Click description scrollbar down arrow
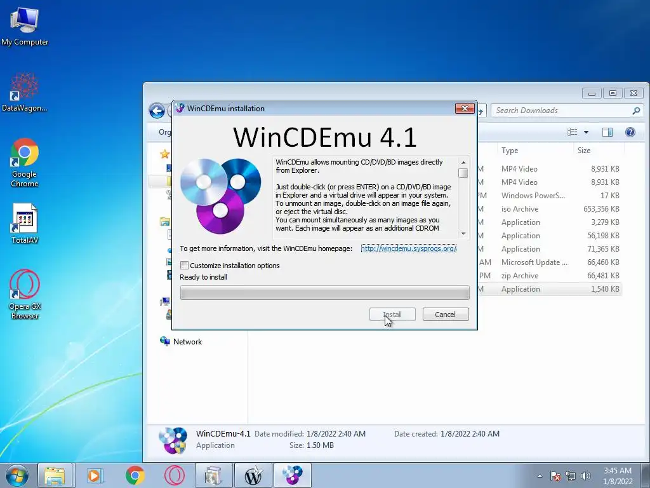 click(463, 234)
